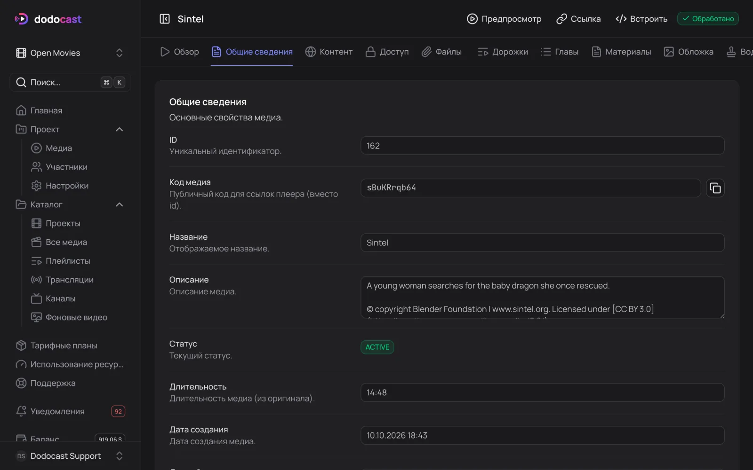Click the ID field showing 162
Viewport: 753px width, 470px height.
click(x=542, y=145)
